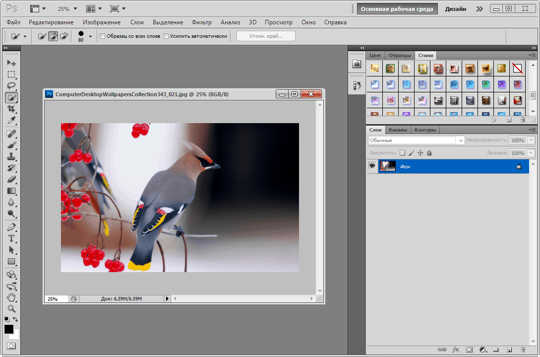Select the 3D Rotate tool
Viewport: 540px width, 357px height.
tap(11, 275)
